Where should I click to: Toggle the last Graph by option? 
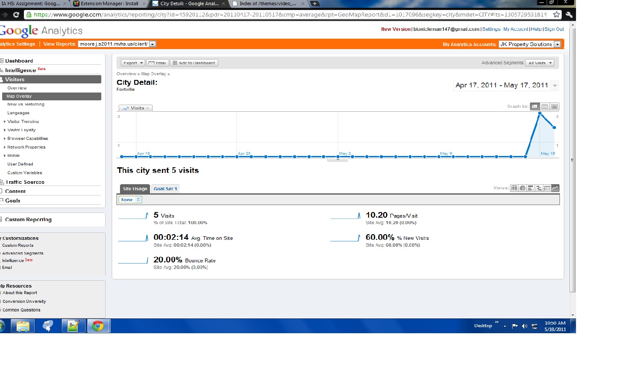pyautogui.click(x=555, y=106)
